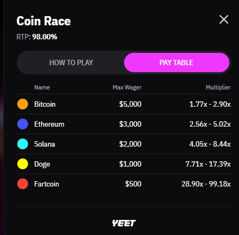Click the YEET logo at the bottom

point(124,223)
